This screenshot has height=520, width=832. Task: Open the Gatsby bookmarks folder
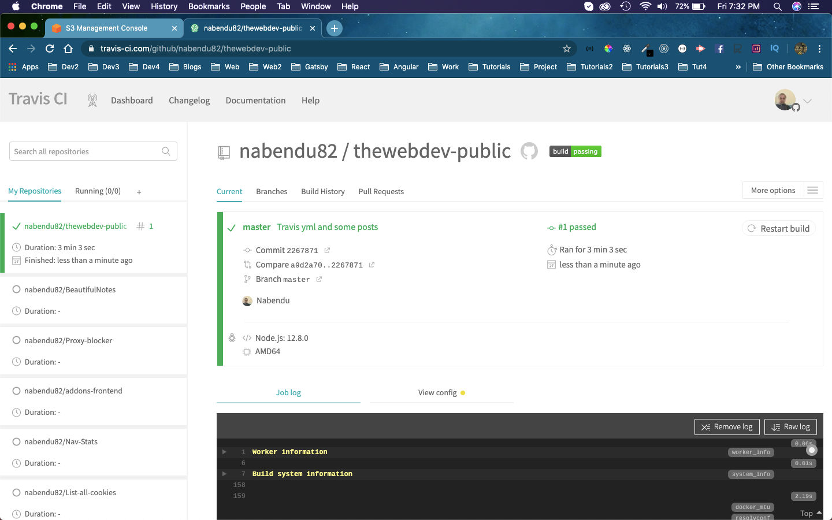click(309, 67)
